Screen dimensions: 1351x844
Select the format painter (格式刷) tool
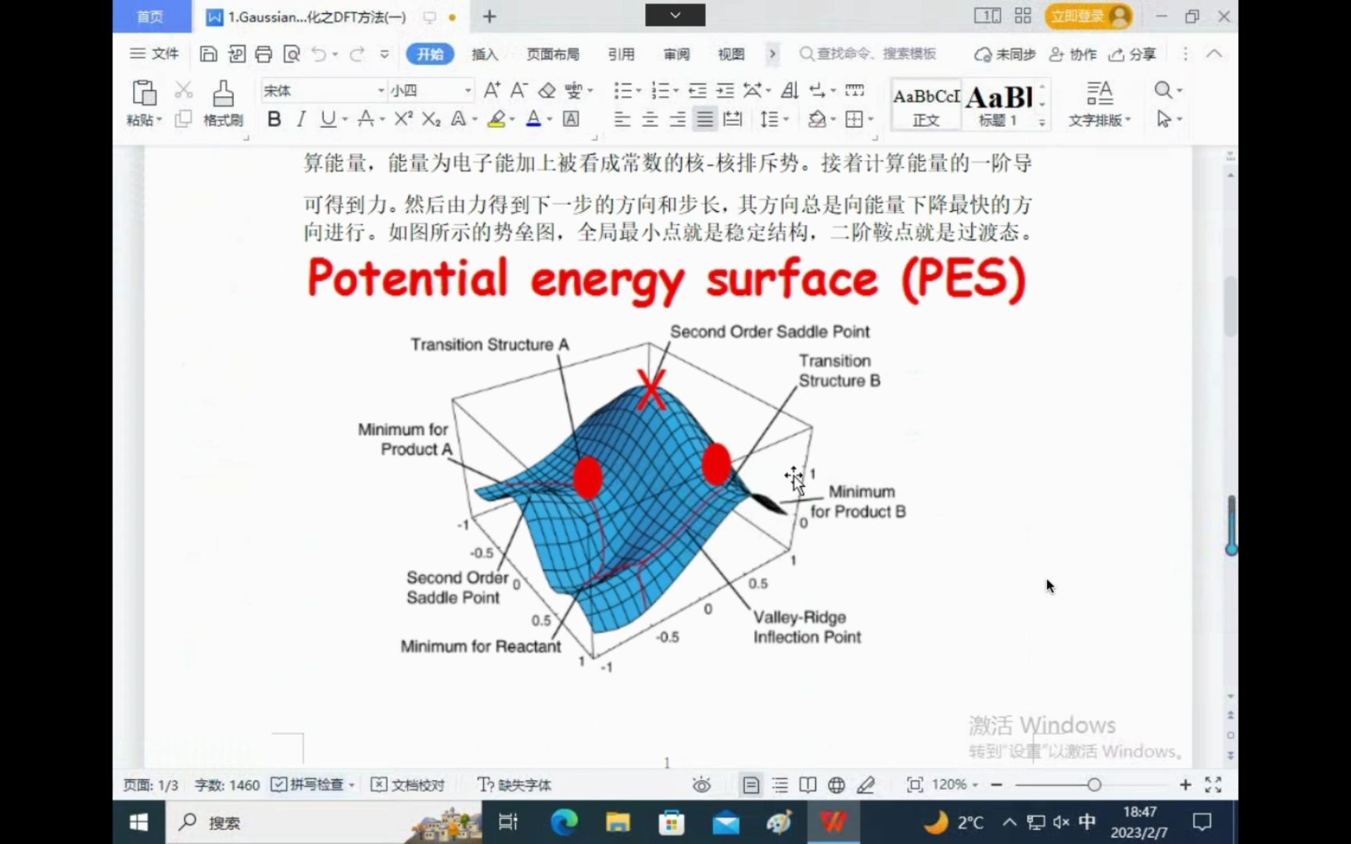(x=223, y=102)
